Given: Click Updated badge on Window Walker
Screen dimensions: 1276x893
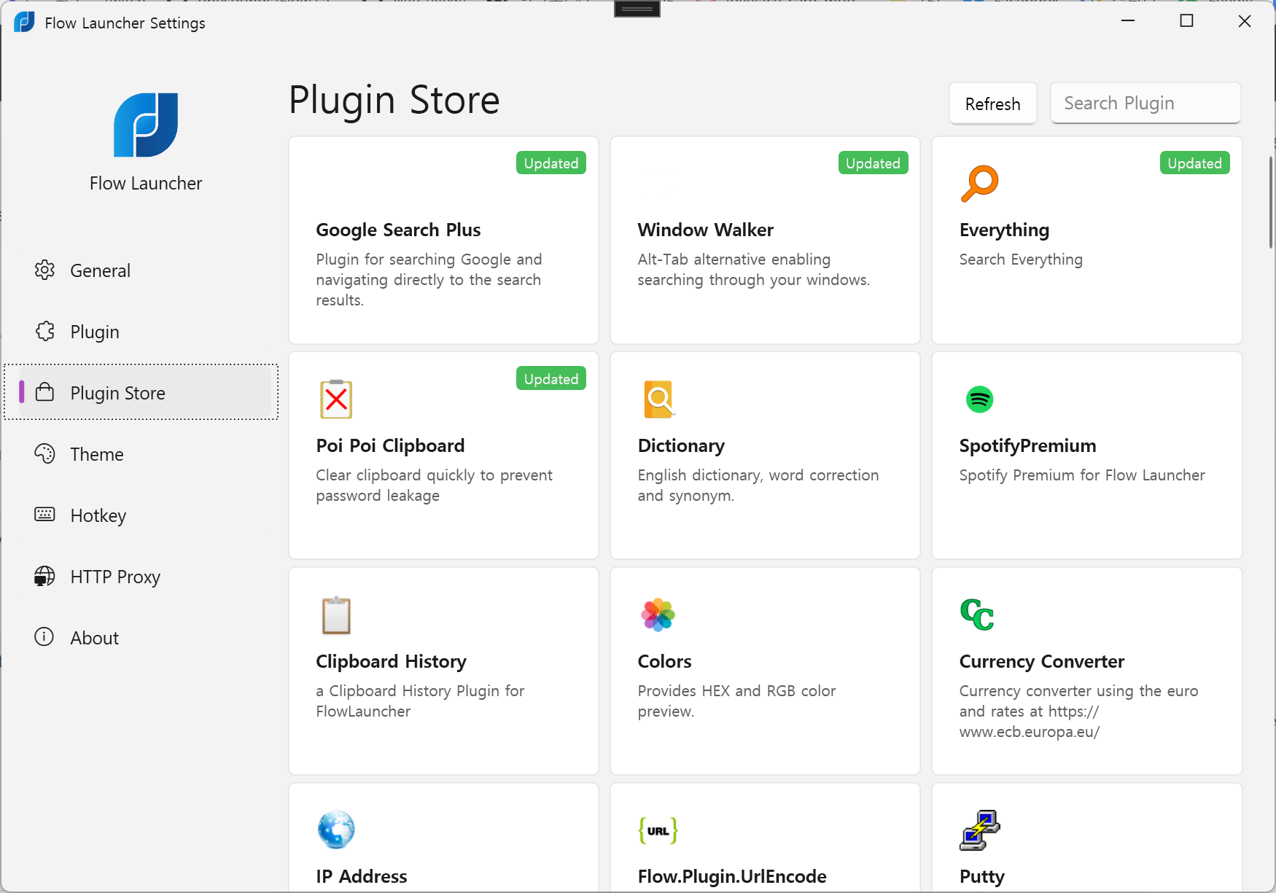Looking at the screenshot, I should (873, 163).
